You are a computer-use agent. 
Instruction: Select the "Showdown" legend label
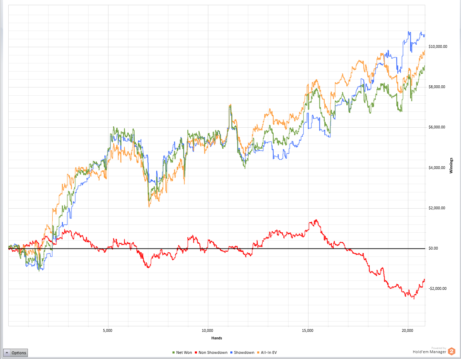244,353
